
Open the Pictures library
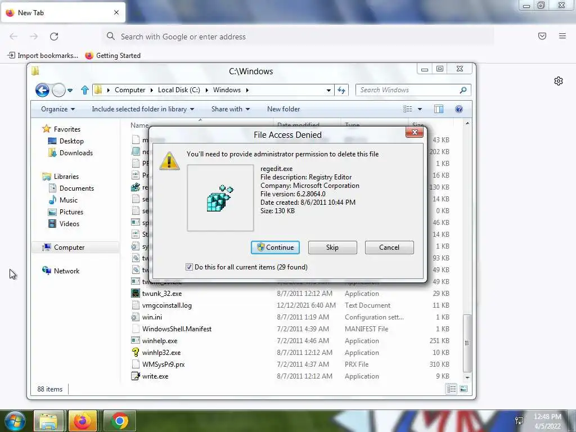[x=71, y=212]
